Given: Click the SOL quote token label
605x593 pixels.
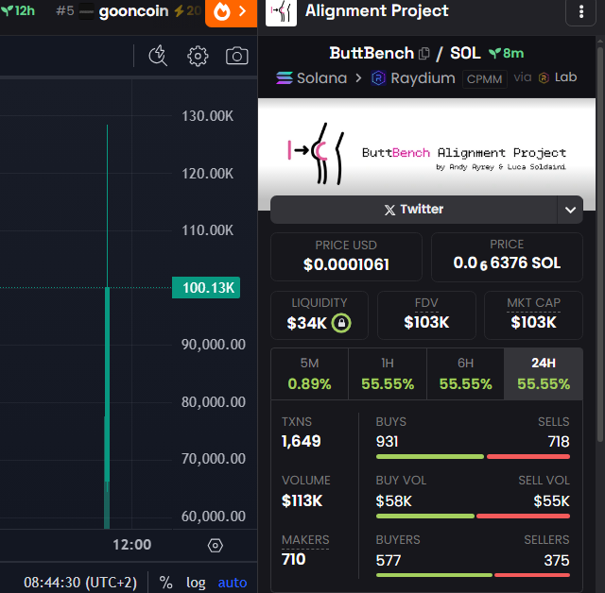Looking at the screenshot, I should [x=465, y=53].
